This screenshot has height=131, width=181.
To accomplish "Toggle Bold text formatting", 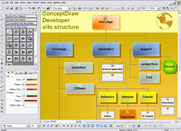I will (64, 126).
